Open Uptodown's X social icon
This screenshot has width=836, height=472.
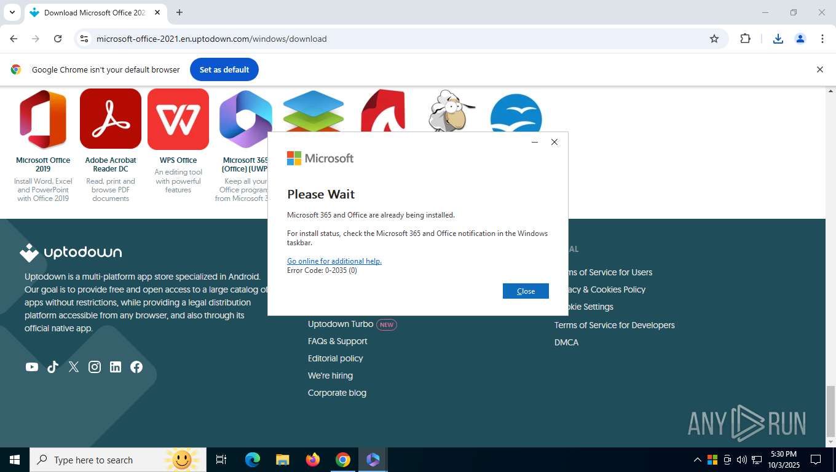[x=74, y=367]
